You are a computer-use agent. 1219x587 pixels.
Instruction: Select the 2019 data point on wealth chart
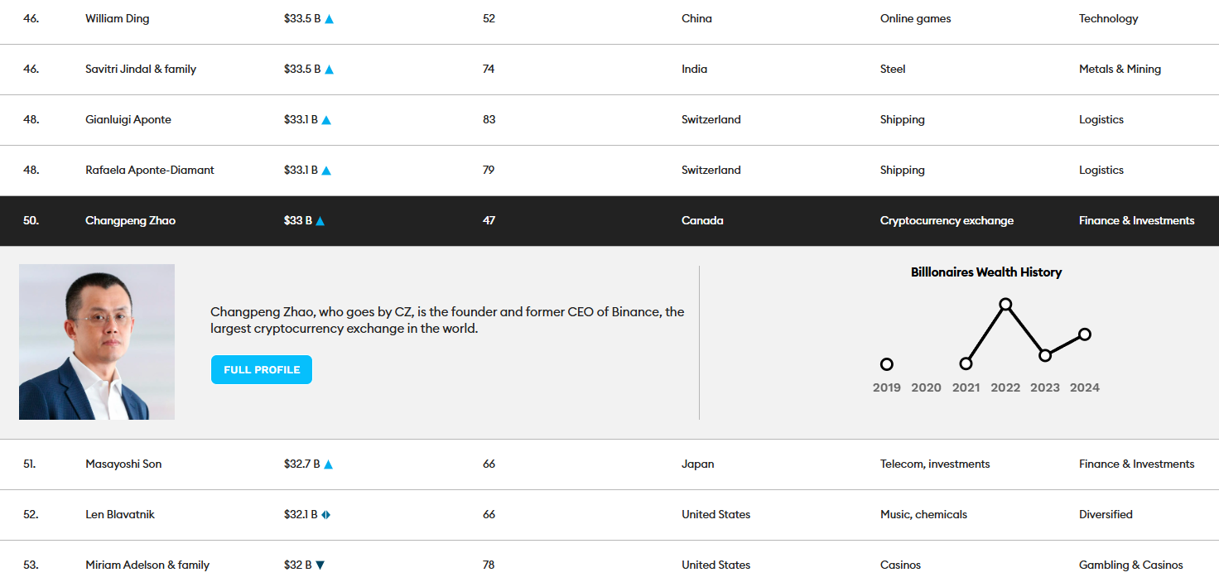[x=887, y=364]
